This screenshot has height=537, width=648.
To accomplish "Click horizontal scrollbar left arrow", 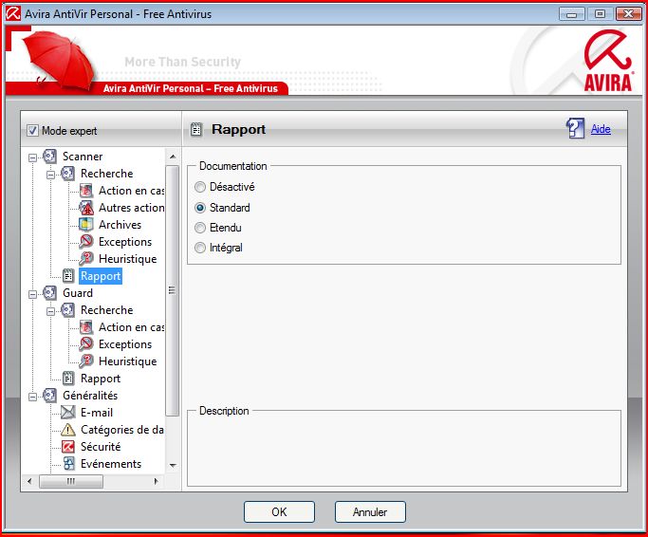I will 28,481.
